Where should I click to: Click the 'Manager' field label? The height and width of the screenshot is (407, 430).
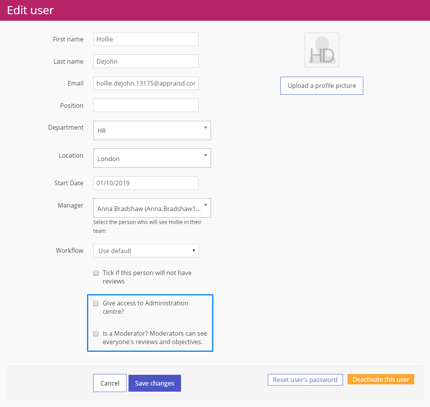(71, 206)
